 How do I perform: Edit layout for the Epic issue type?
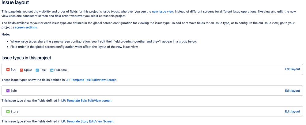coord(292,91)
